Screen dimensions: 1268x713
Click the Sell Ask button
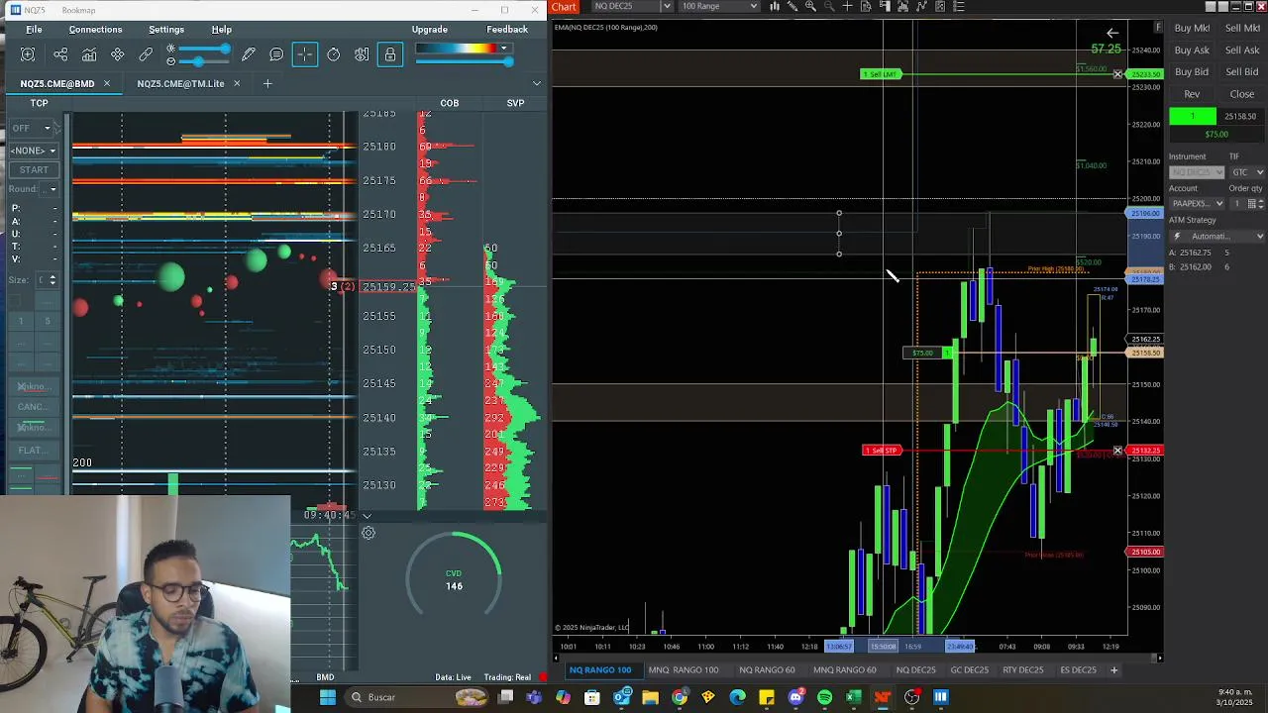click(x=1242, y=50)
